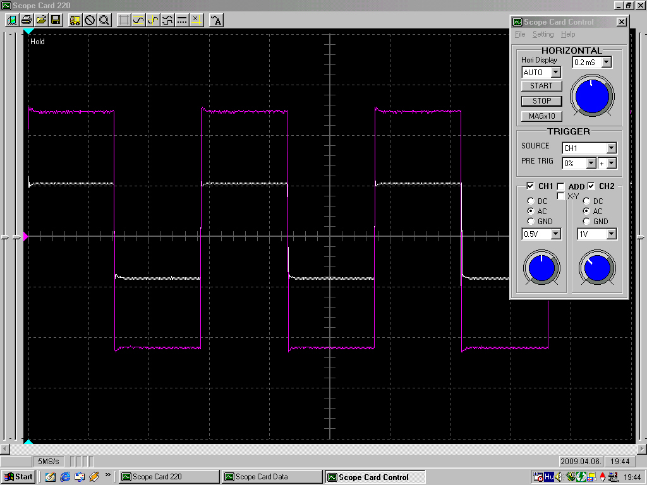Select DC coupling for CH1

point(531,201)
